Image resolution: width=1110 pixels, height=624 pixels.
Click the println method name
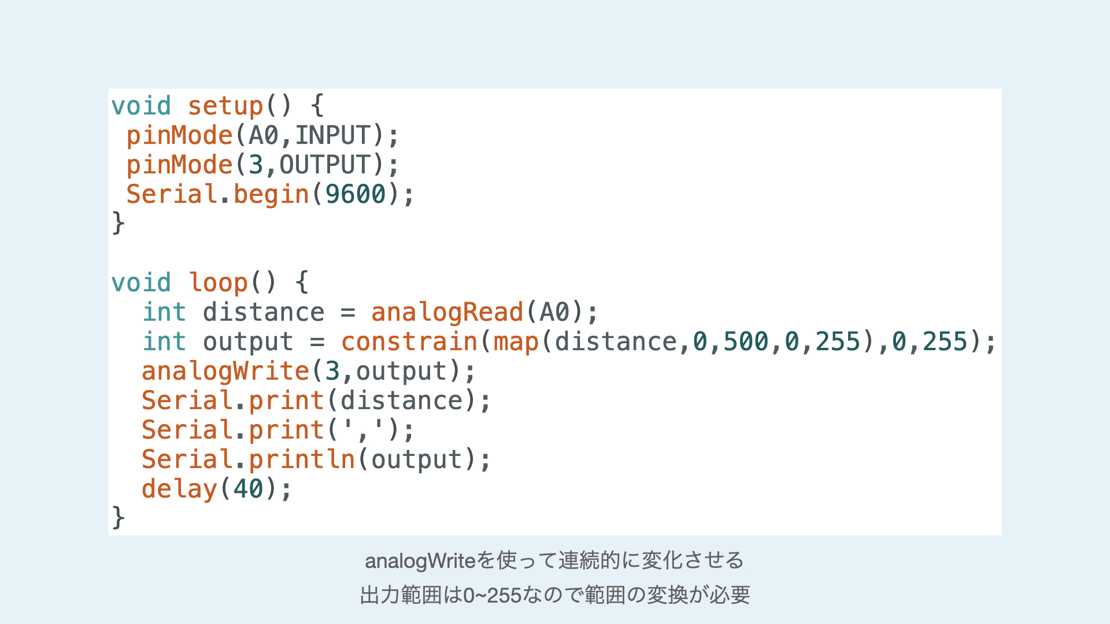point(302,460)
